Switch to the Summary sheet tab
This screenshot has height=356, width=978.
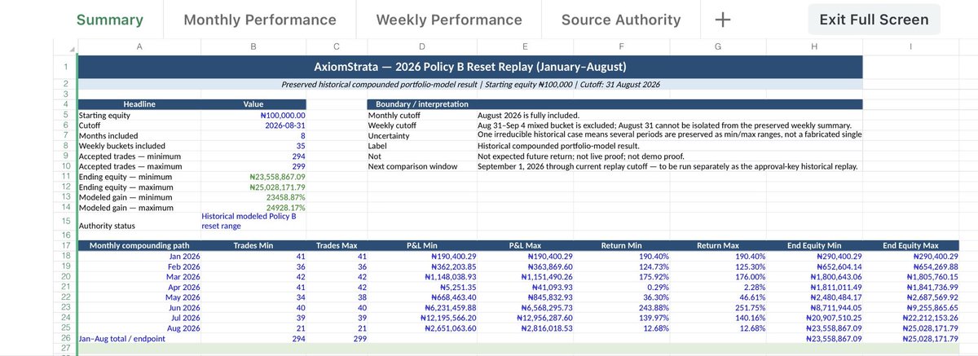point(110,20)
